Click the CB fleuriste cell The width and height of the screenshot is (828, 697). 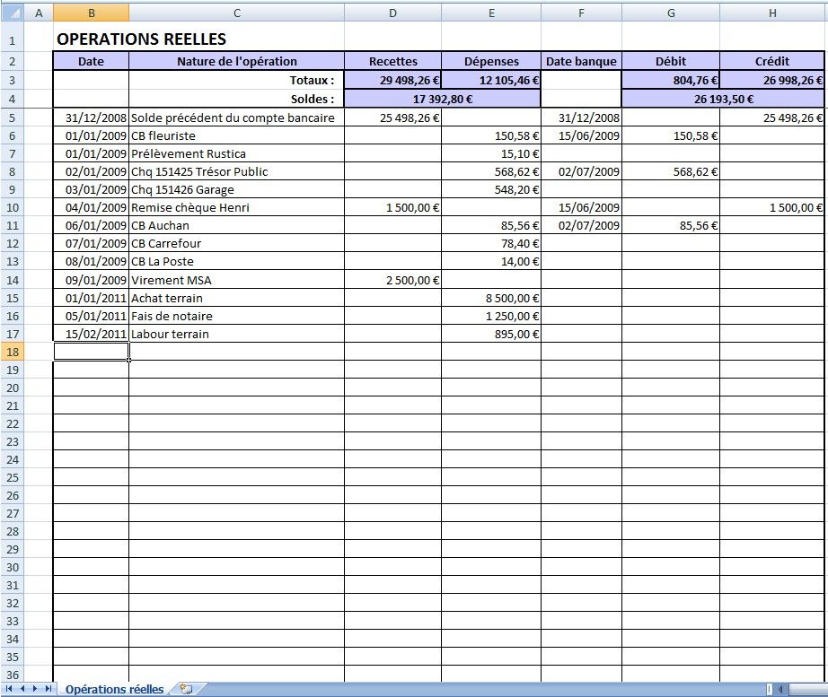click(x=236, y=135)
